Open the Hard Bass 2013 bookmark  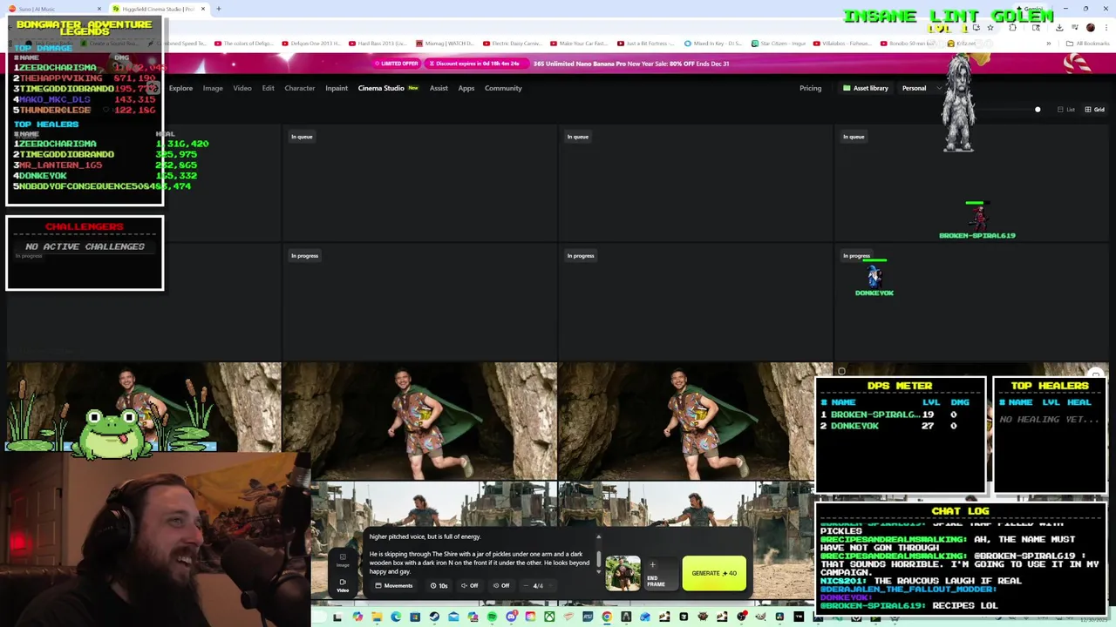(x=377, y=43)
